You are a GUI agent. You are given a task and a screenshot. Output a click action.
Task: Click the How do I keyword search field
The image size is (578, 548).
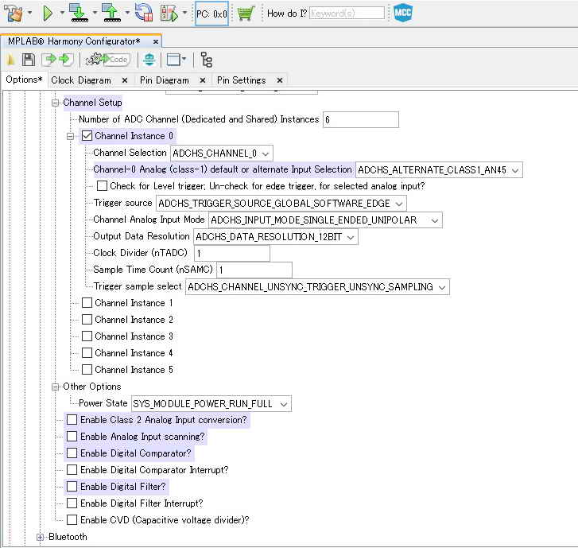click(347, 14)
